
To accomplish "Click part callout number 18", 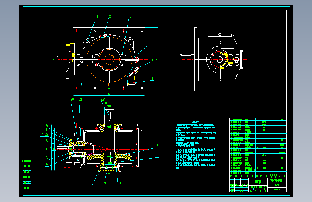I will point(46,130).
